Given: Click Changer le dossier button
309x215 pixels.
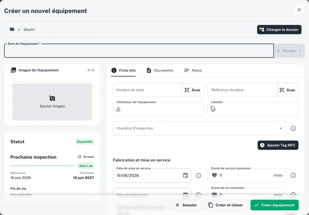Looking at the screenshot, I should pyautogui.click(x=279, y=30).
